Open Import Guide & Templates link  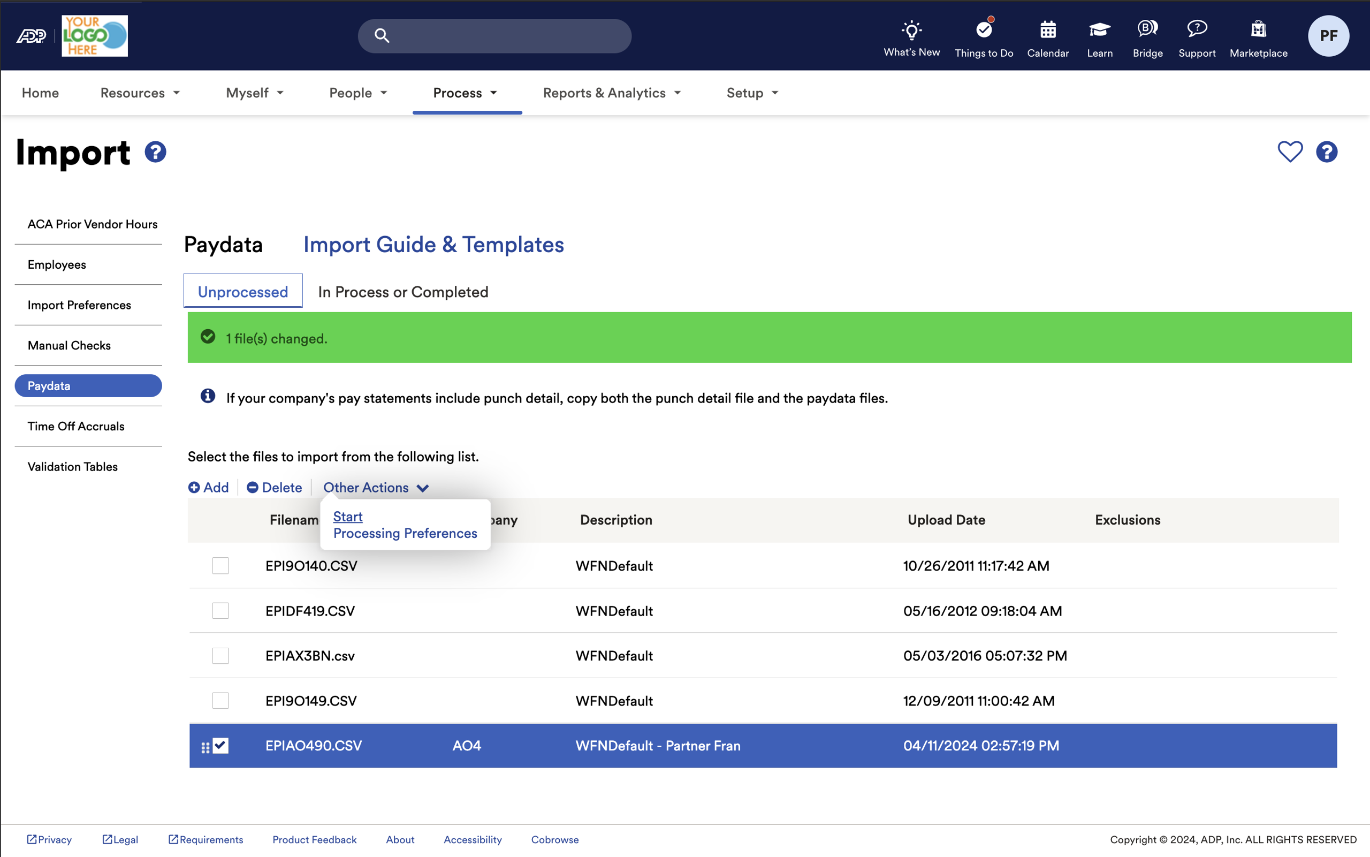click(433, 244)
